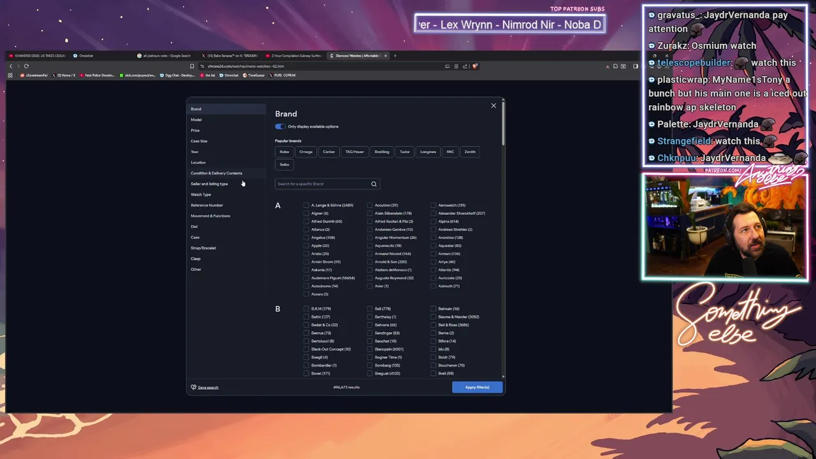Open the r/LivestreamFail bookmark
Viewport: 816px width, 459px height.
tap(34, 75)
